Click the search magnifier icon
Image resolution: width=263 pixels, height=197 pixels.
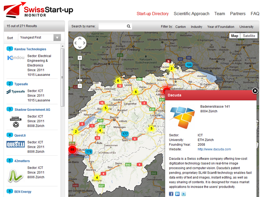tap(129, 26)
